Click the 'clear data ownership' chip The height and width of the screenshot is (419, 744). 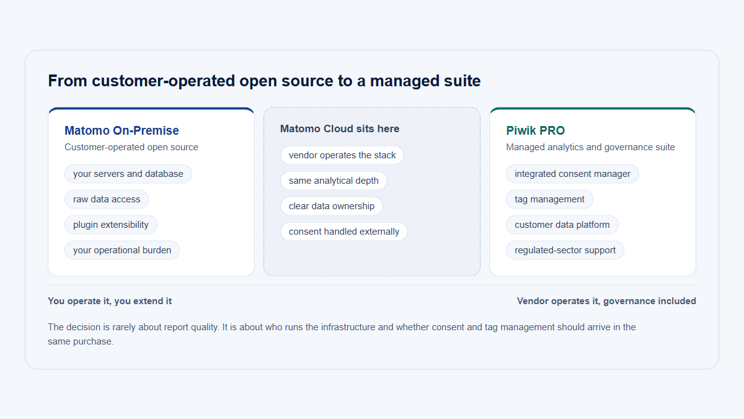click(332, 206)
